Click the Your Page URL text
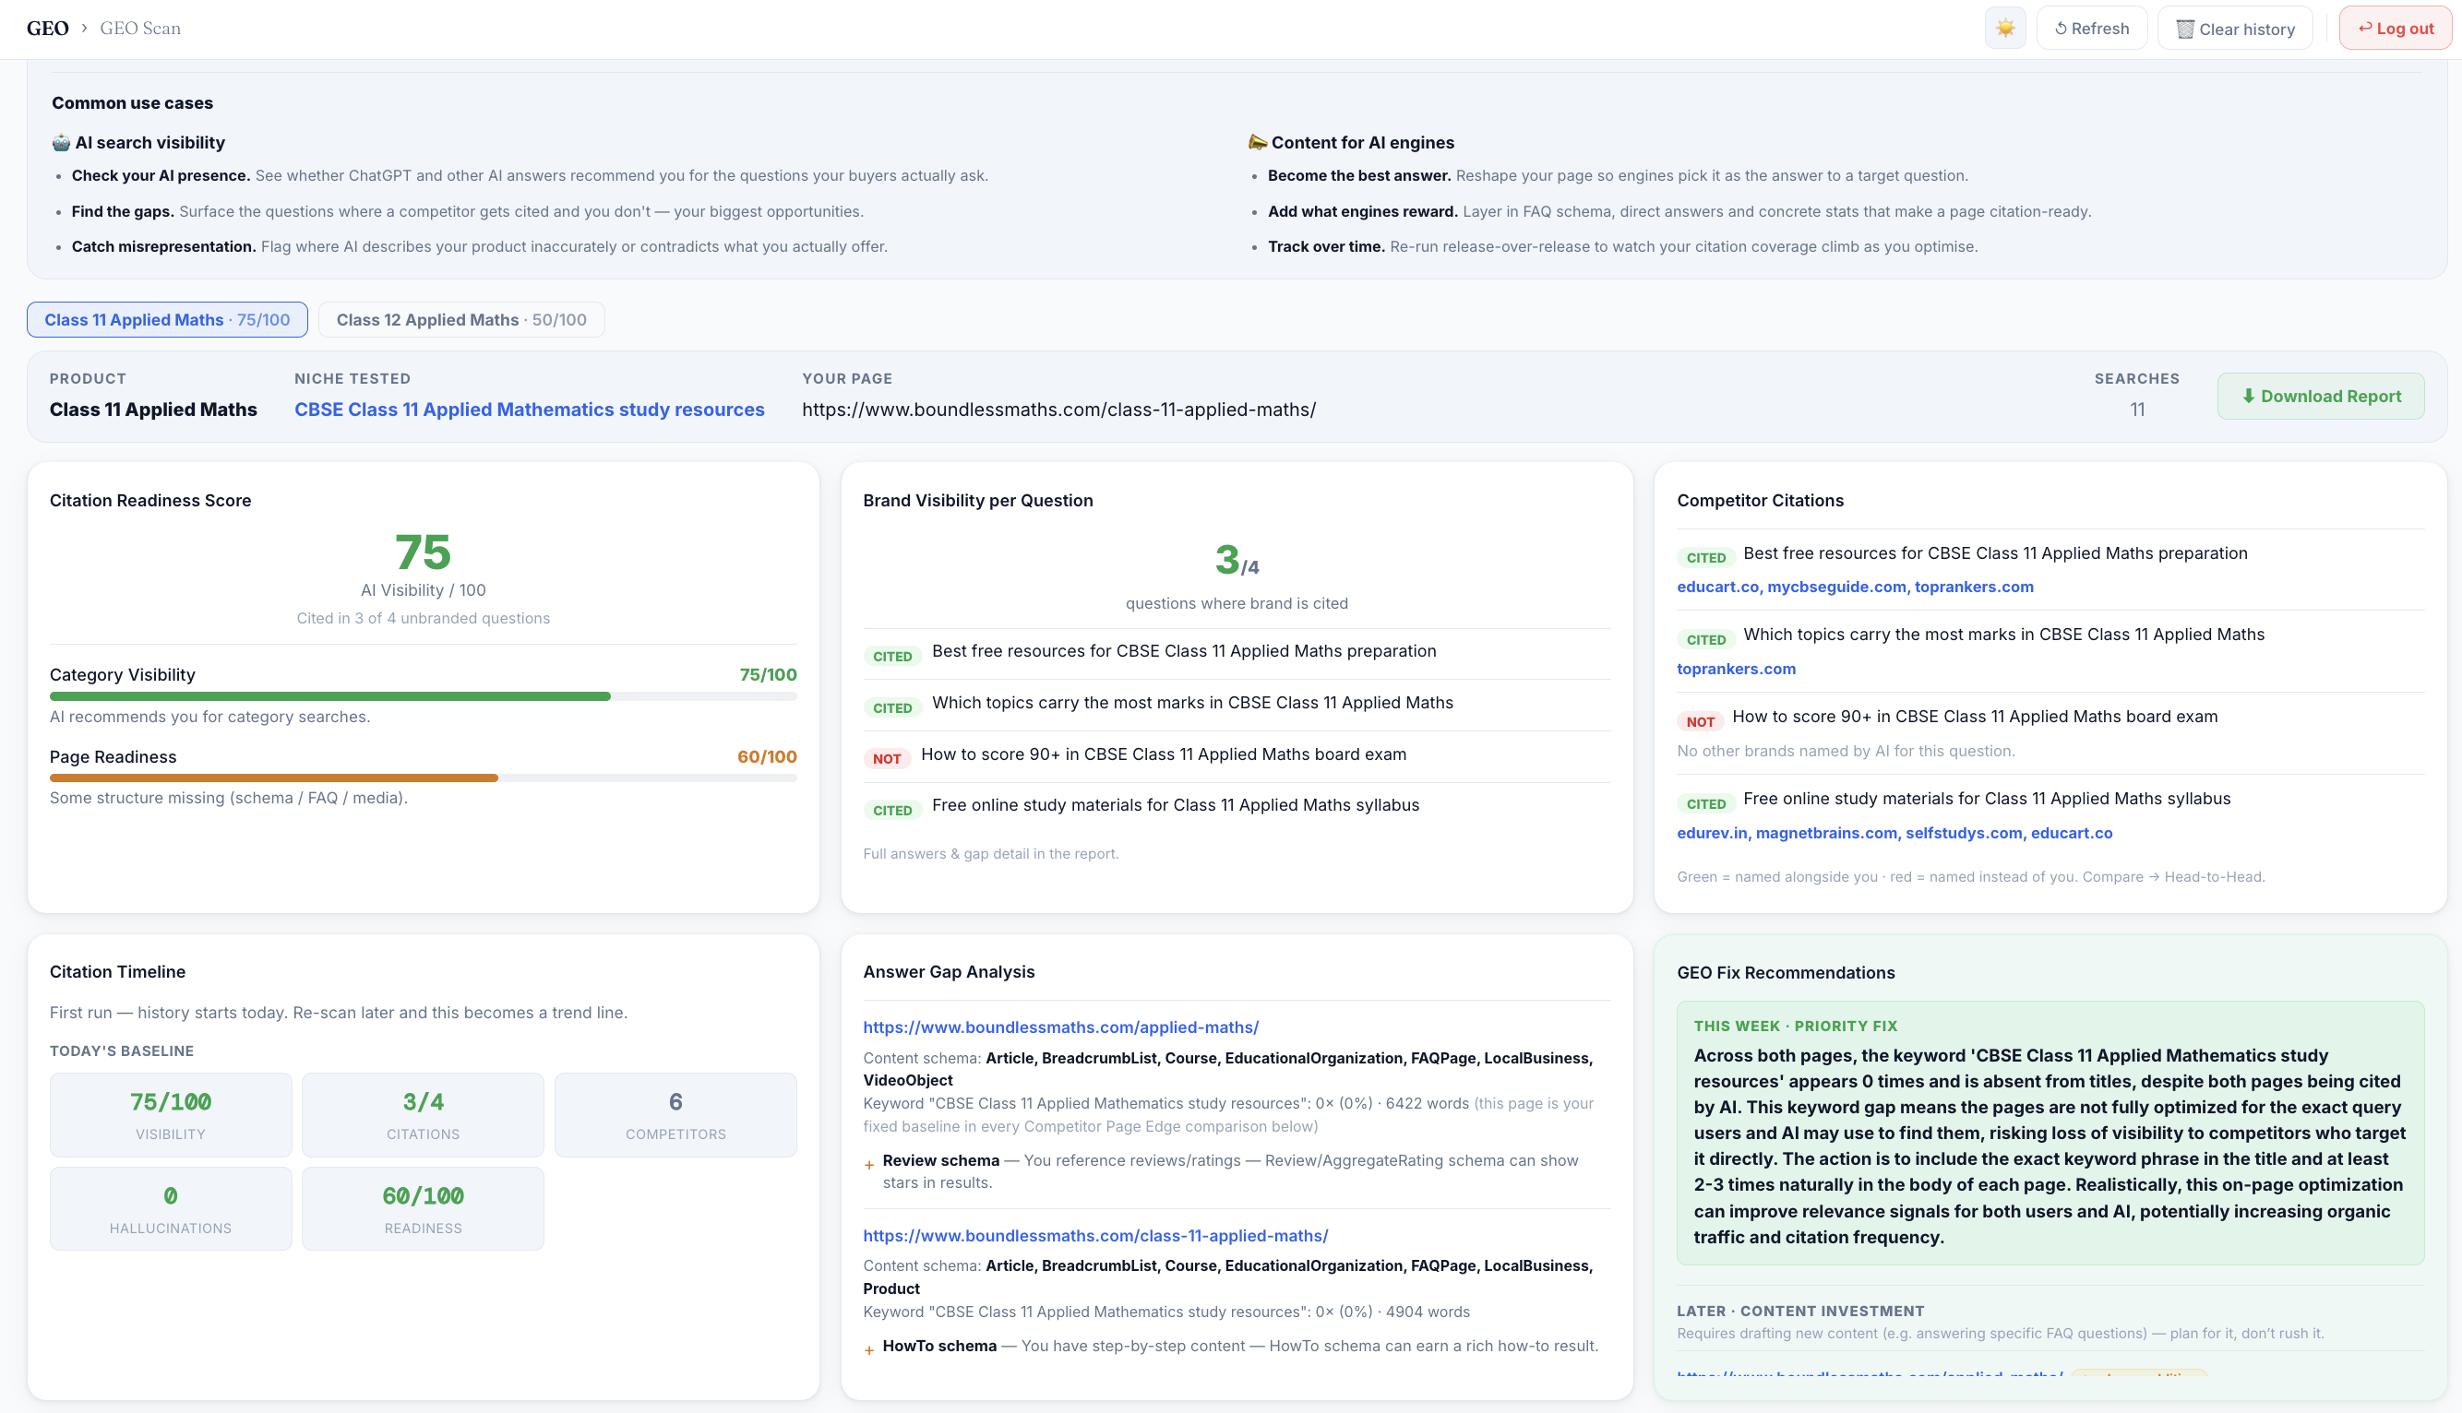The width and height of the screenshot is (2462, 1413). (x=1058, y=410)
